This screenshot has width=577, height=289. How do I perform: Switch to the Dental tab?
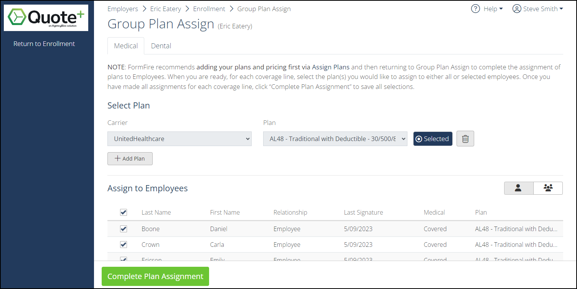point(161,46)
